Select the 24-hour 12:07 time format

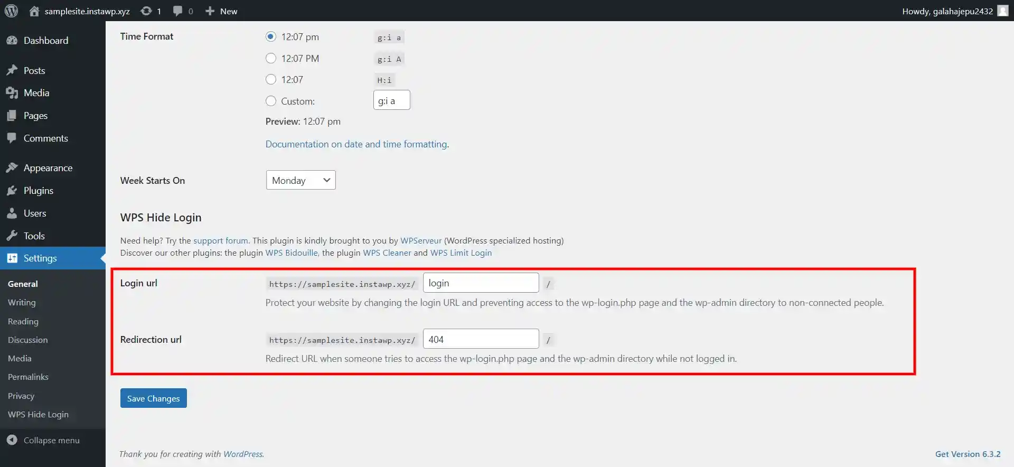click(271, 79)
